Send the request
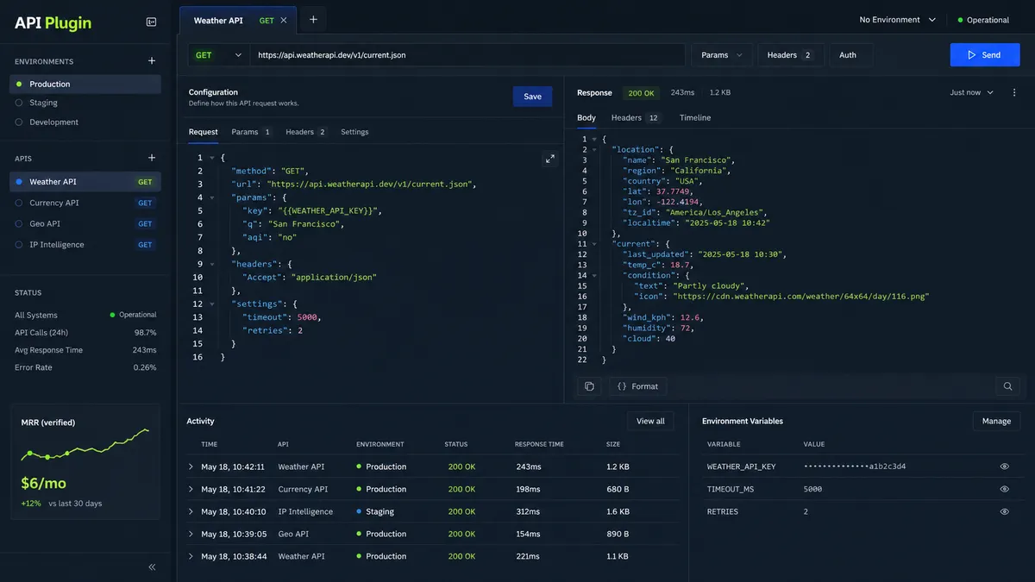The height and width of the screenshot is (582, 1035). tap(984, 55)
